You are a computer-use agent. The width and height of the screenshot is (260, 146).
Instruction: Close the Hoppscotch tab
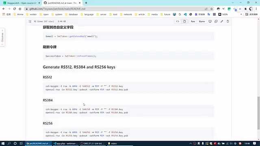(x=39, y=3)
